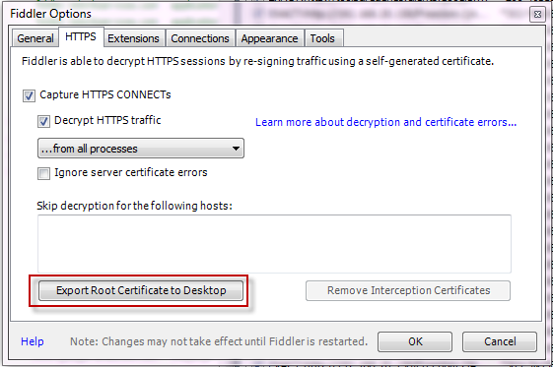
Task: Open the Extensions tab
Action: tap(134, 38)
